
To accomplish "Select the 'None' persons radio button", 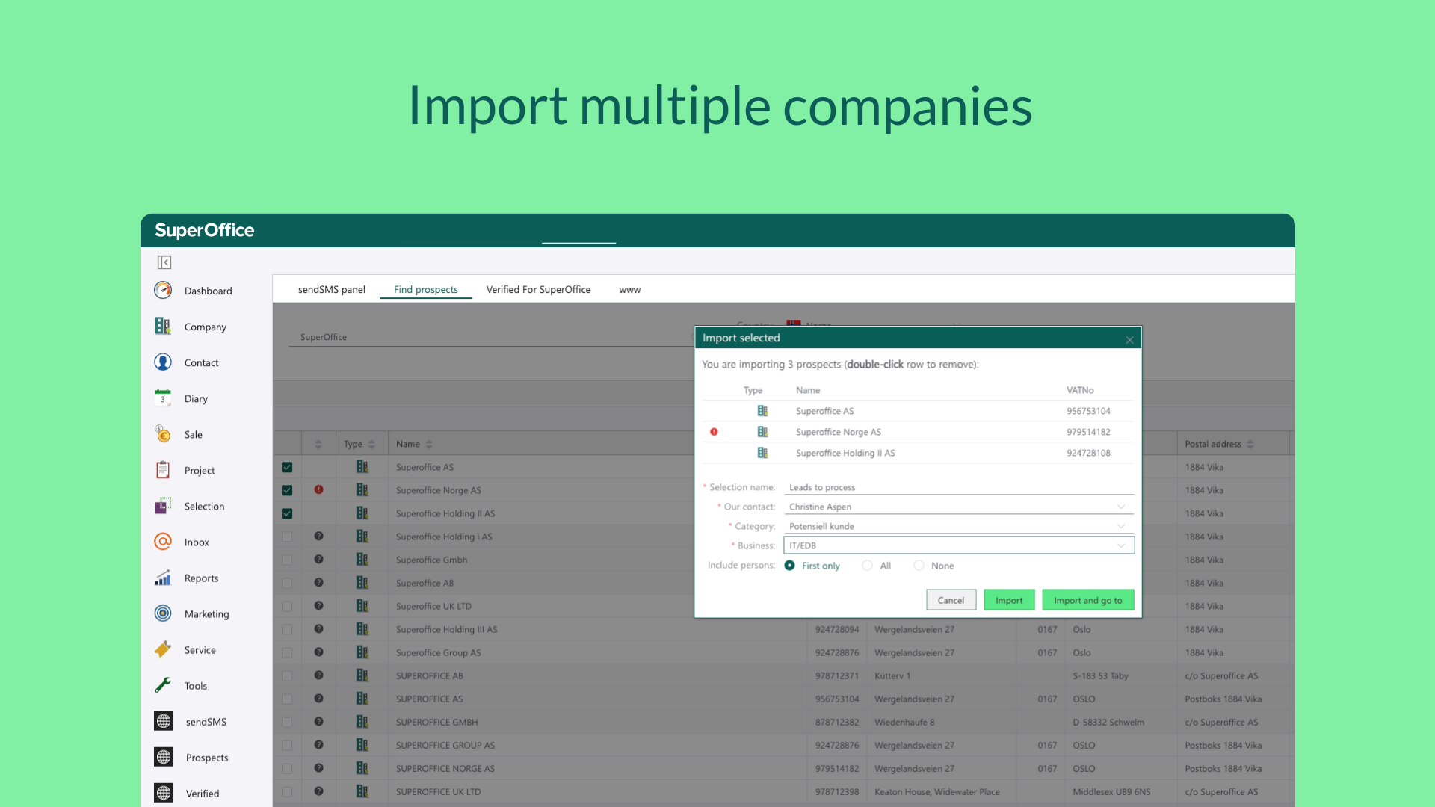I will [918, 566].
